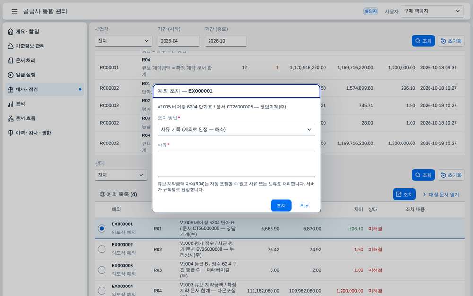Confirm with the dialog 조치 button
This screenshot has width=473, height=296.
pyautogui.click(x=281, y=206)
